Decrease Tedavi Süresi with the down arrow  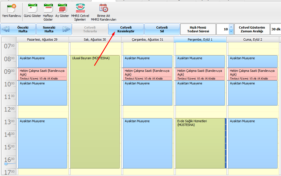[x=231, y=31]
